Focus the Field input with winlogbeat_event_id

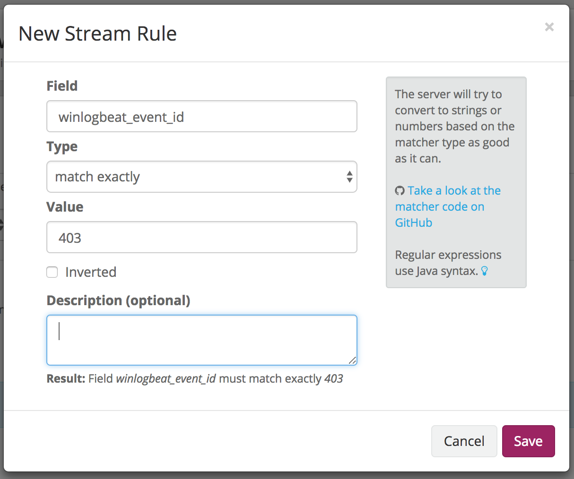(201, 117)
